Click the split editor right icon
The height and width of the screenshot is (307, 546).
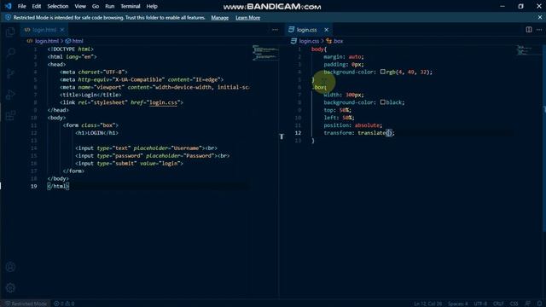[x=529, y=30]
